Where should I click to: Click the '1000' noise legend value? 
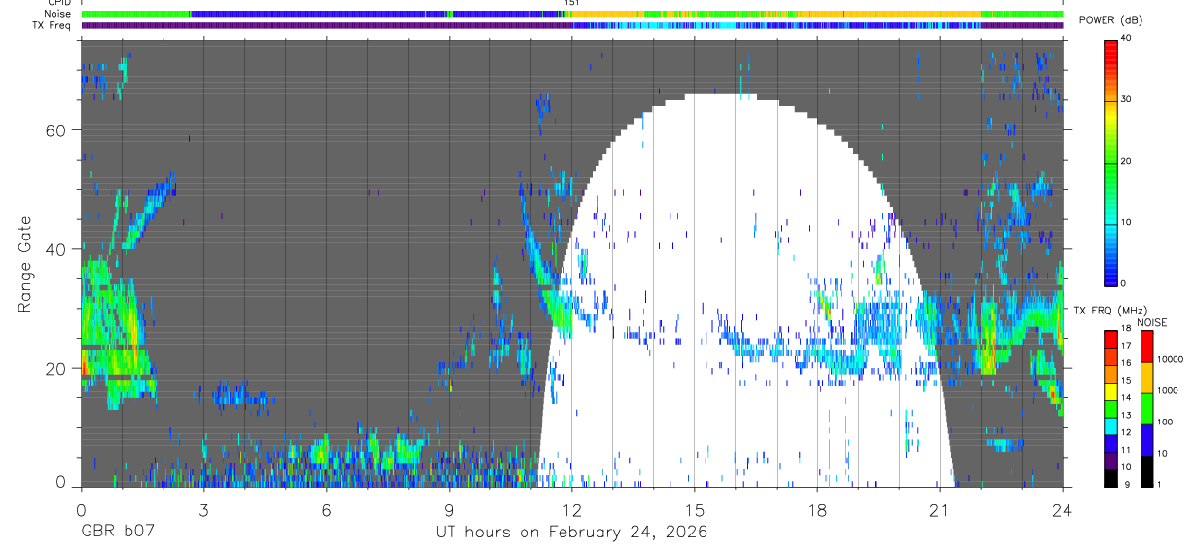tap(1168, 390)
